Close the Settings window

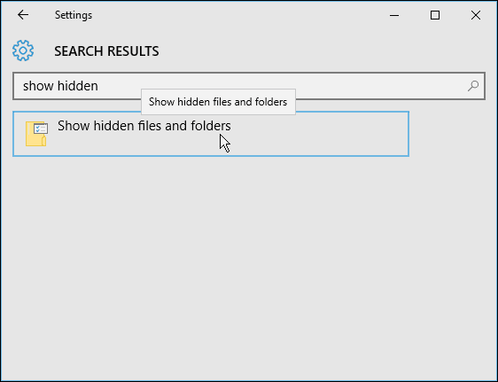476,15
